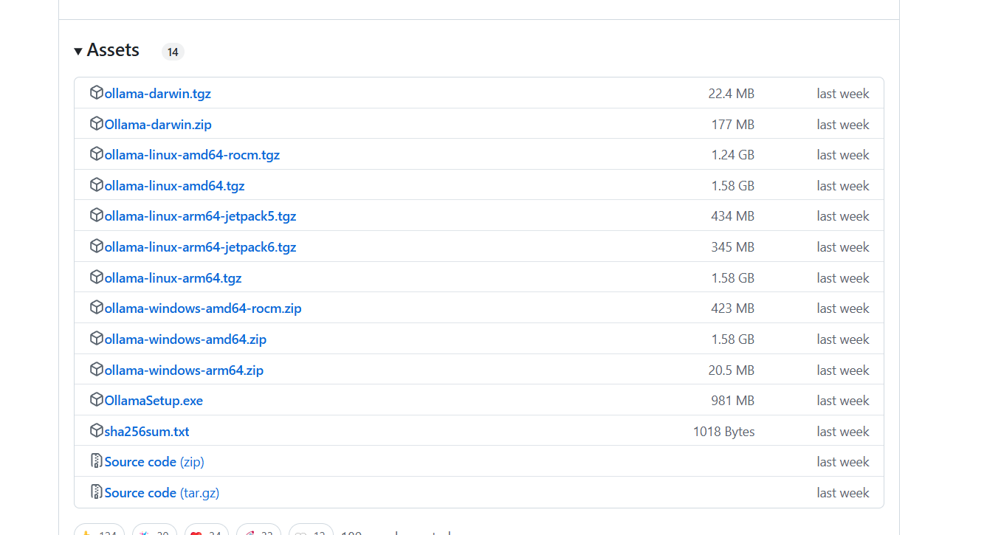Click the 22.4 MB size of ollama-darwin.tgz
The height and width of the screenshot is (535, 987).
731,94
